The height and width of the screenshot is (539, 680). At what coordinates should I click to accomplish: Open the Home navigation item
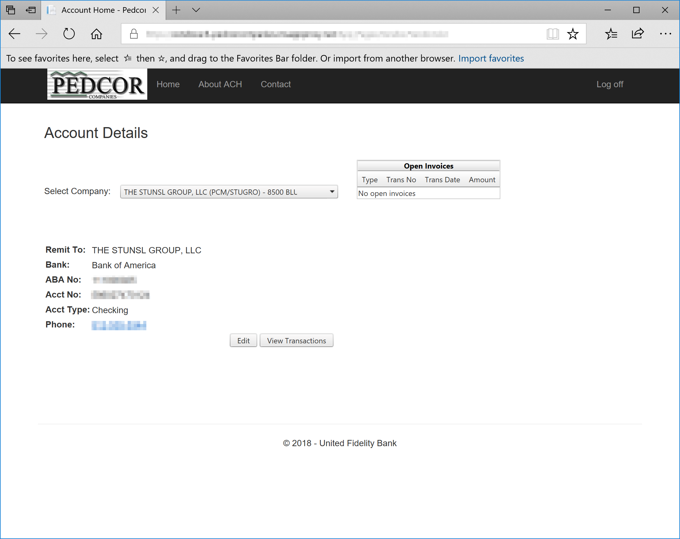point(168,84)
